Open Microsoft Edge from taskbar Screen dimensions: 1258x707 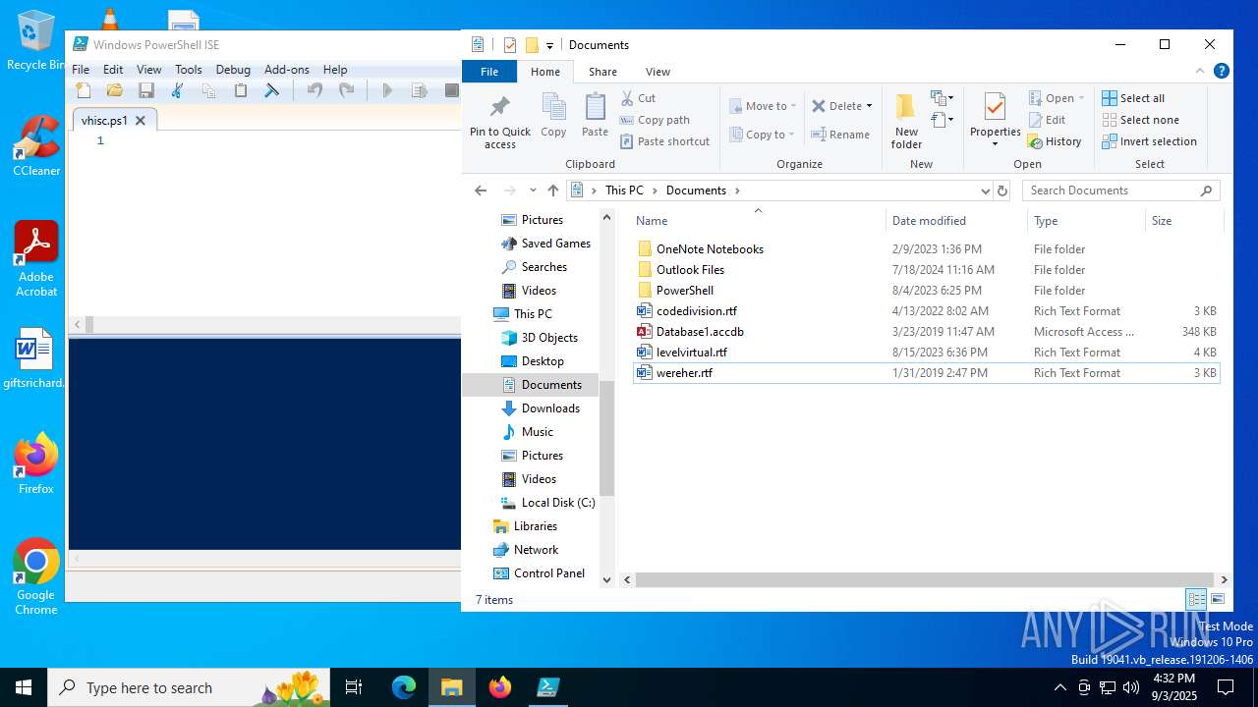point(404,687)
